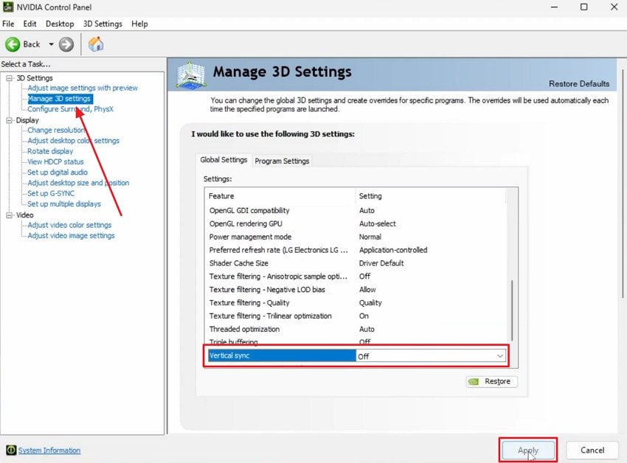Click the settings list vertical scrollbar

click(x=512, y=310)
